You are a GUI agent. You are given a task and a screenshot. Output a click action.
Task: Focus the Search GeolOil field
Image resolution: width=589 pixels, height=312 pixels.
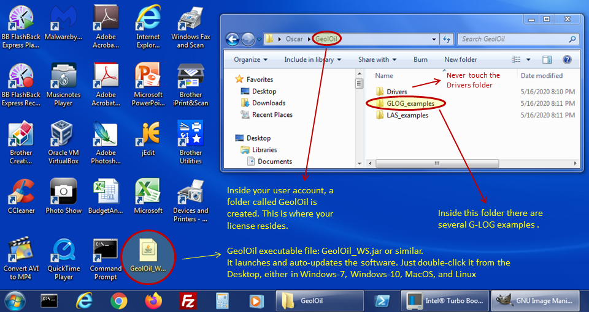click(x=517, y=39)
